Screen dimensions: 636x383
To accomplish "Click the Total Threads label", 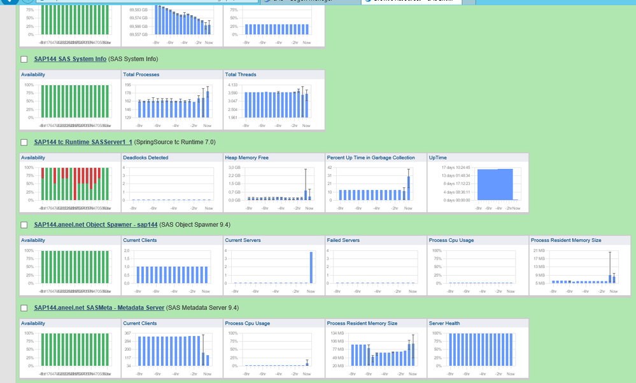I will [241, 74].
